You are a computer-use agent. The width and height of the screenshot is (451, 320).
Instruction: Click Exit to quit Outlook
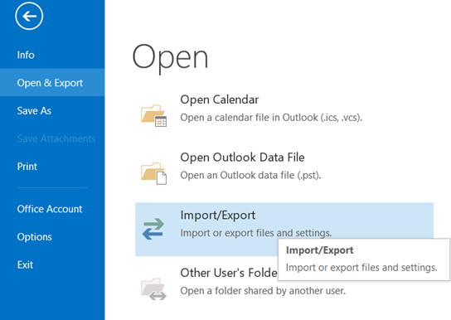(25, 264)
